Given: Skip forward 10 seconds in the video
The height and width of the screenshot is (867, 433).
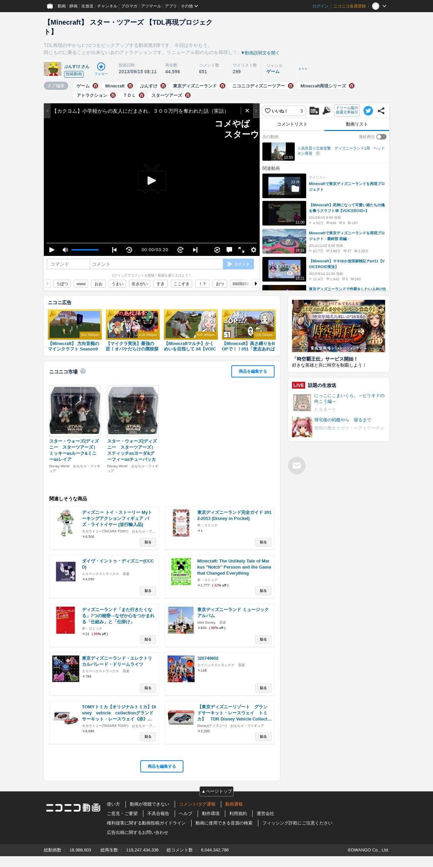Looking at the screenshot, I should tap(180, 250).
